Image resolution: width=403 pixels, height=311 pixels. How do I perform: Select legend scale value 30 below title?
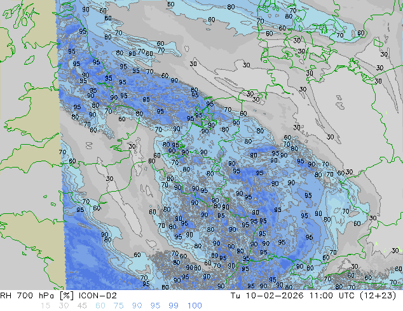point(64,306)
